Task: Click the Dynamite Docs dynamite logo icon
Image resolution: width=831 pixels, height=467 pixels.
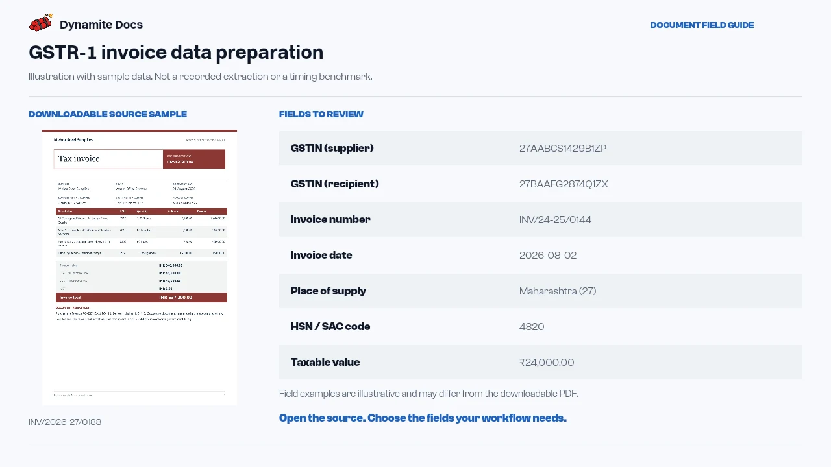Action: click(41, 24)
